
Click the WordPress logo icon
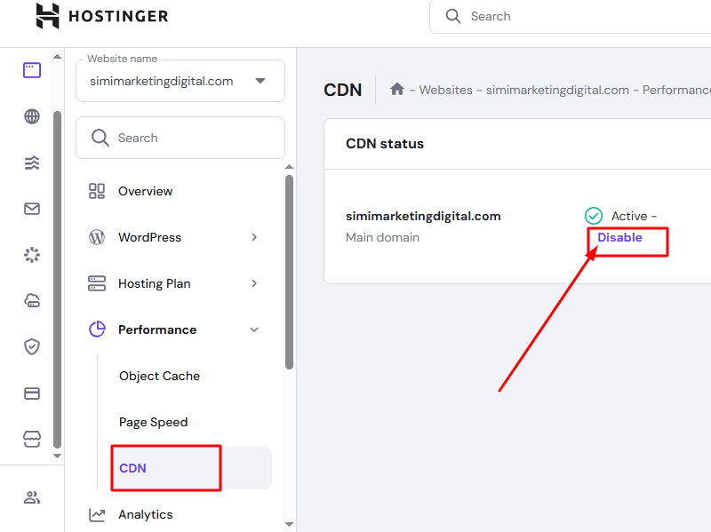click(x=97, y=237)
